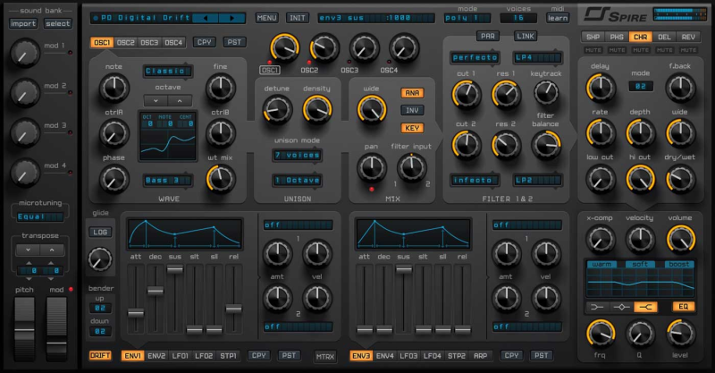This screenshot has height=373, width=715.
Task: Click the unison density knob
Action: point(317,110)
